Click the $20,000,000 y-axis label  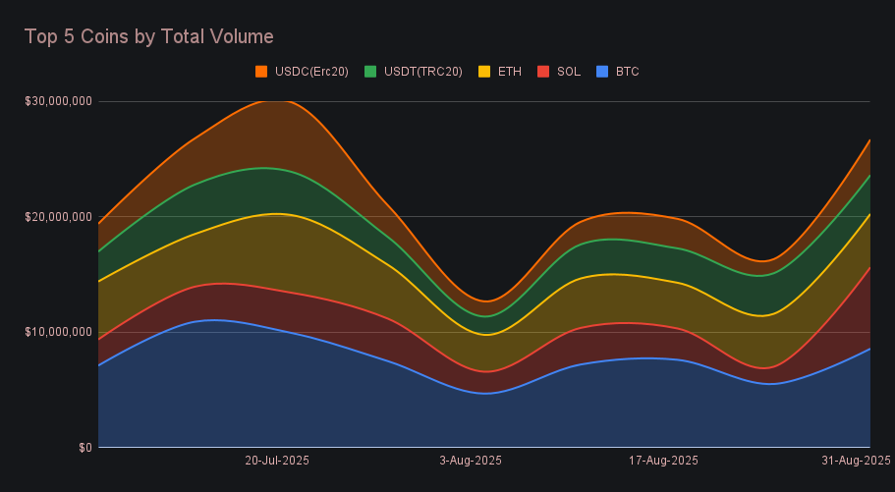click(x=58, y=216)
